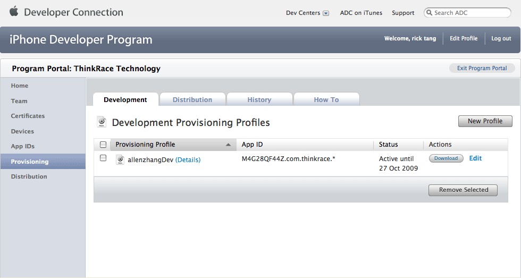Viewport: 521px width, 278px height.
Task: Open ADC on iTunes link
Action: click(361, 13)
